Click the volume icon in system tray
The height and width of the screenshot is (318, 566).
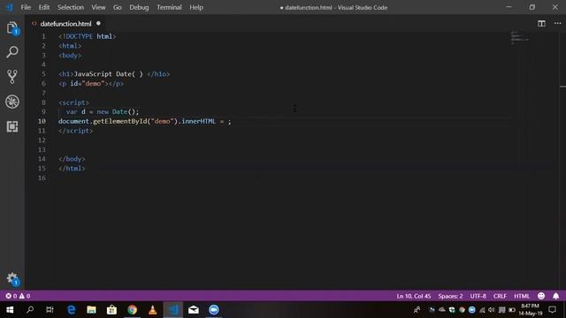pos(492,310)
